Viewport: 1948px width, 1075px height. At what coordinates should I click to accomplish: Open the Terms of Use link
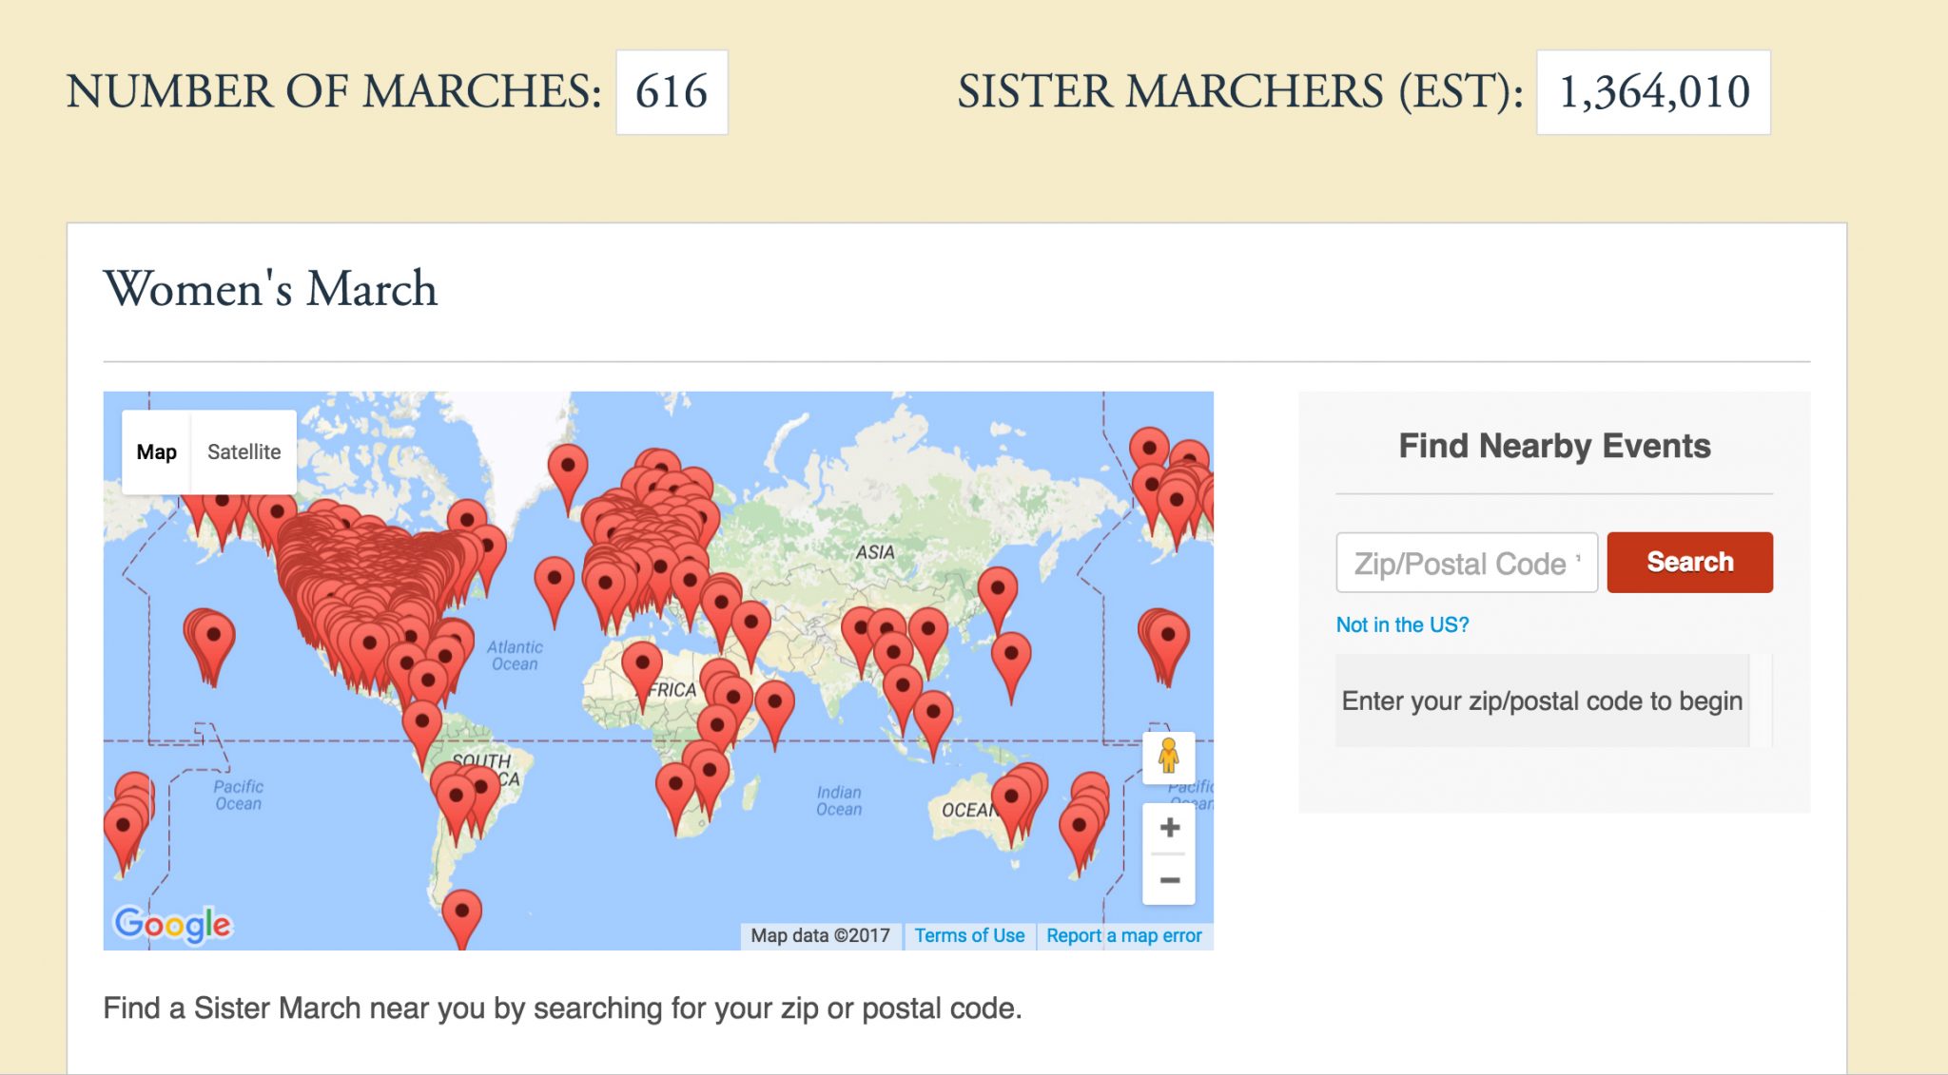969,935
